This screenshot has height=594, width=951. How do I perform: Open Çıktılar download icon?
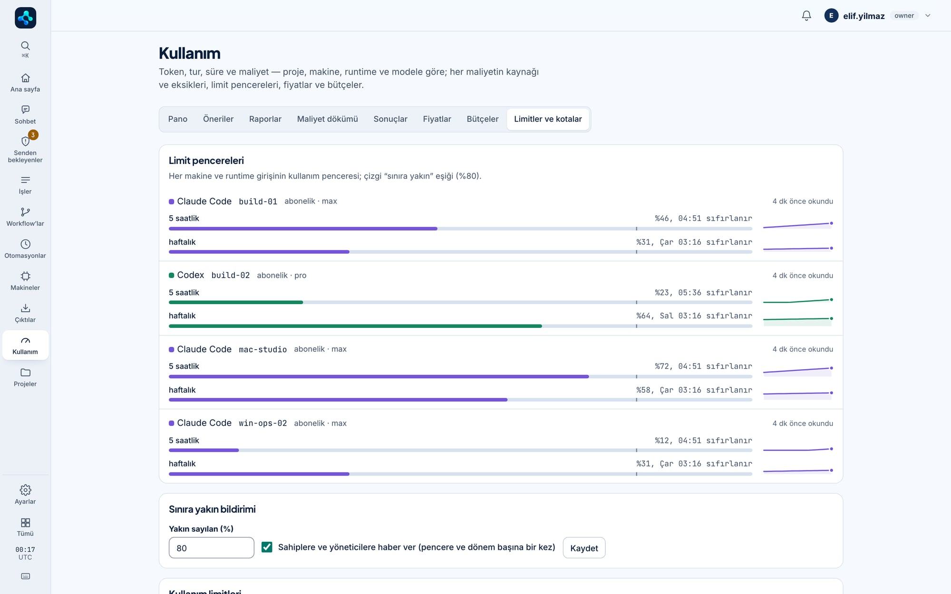pyautogui.click(x=25, y=308)
